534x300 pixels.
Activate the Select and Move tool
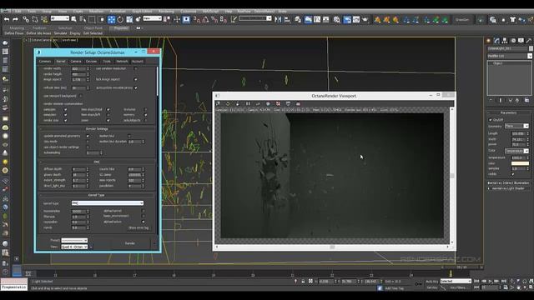coord(111,19)
